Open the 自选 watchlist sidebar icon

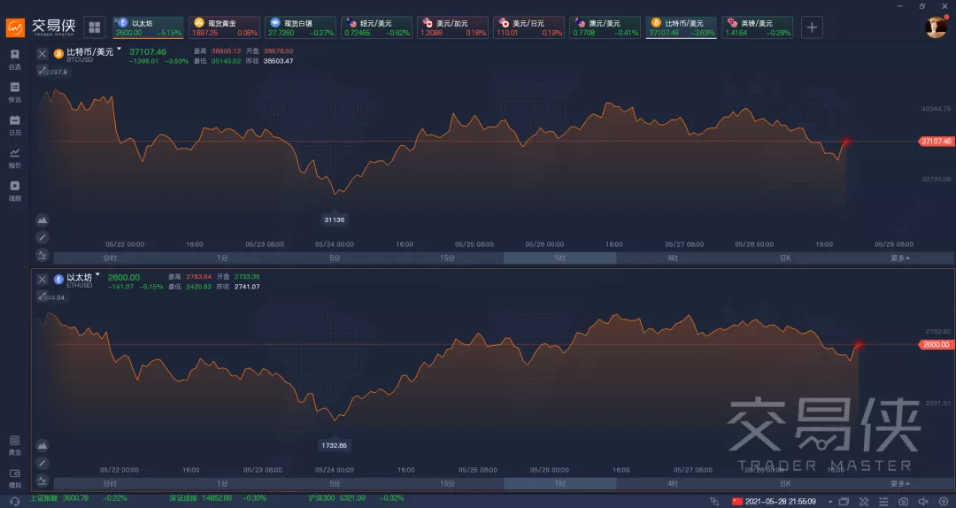click(15, 59)
